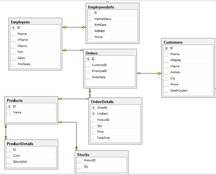The height and width of the screenshot is (175, 216).
Task: Select Description column in ProductDetails
Action: coord(31,162)
